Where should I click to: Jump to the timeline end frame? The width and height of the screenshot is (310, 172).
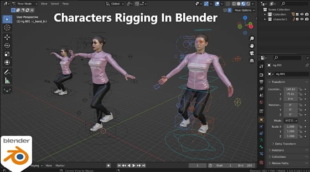click(144, 166)
